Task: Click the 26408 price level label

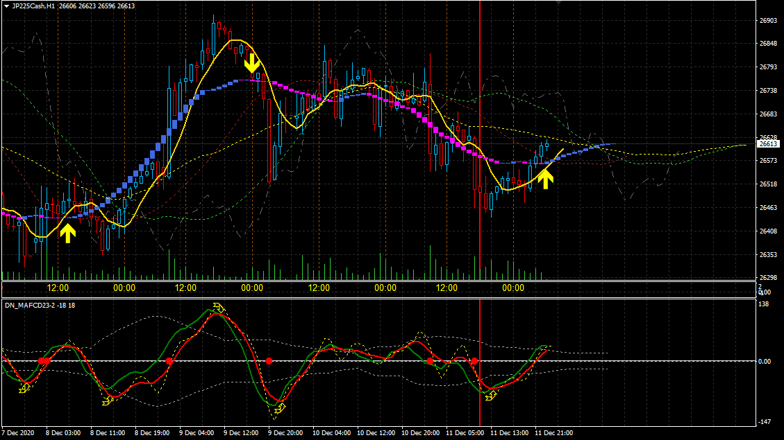Action: click(768, 231)
